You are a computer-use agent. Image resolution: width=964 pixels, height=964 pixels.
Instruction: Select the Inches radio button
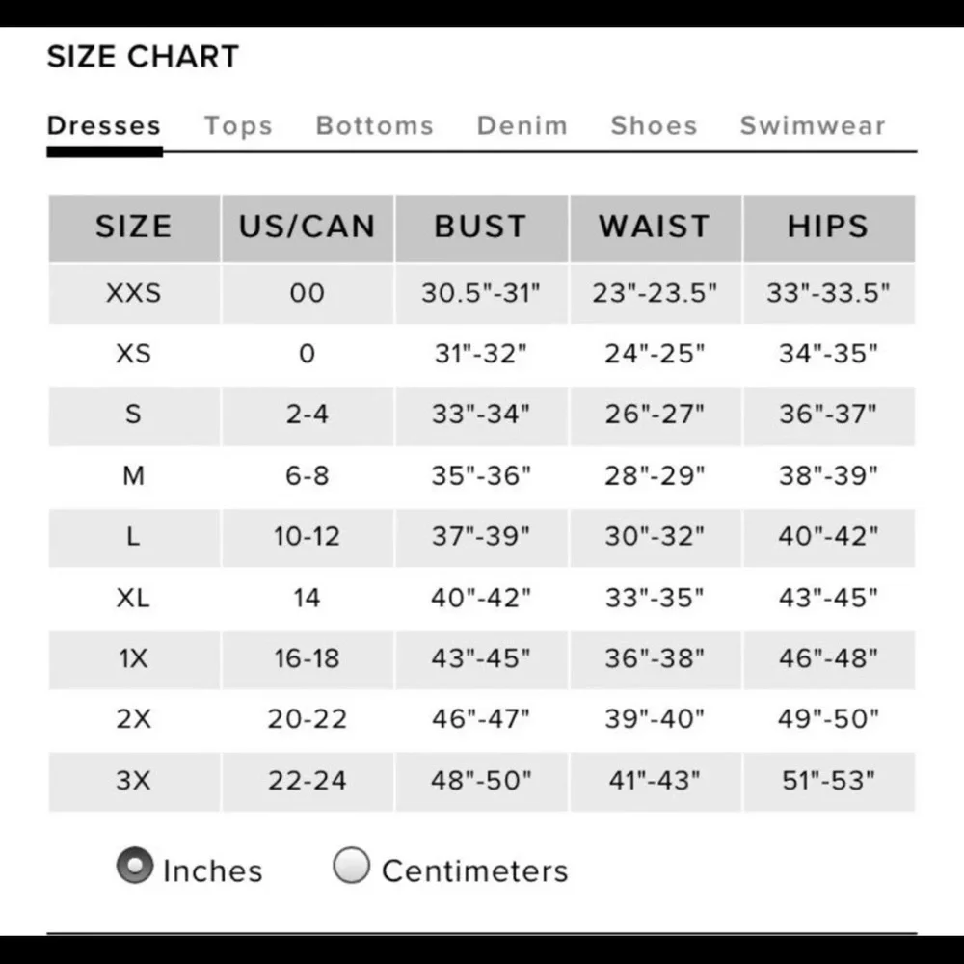coord(135,866)
